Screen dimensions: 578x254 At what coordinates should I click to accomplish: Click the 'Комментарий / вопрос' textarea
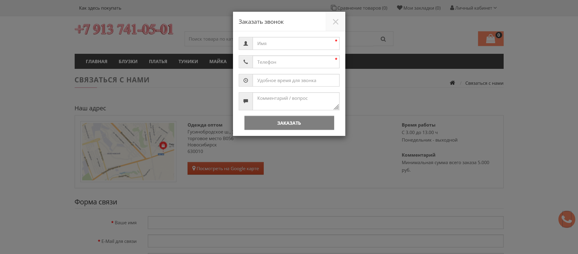pos(296,101)
